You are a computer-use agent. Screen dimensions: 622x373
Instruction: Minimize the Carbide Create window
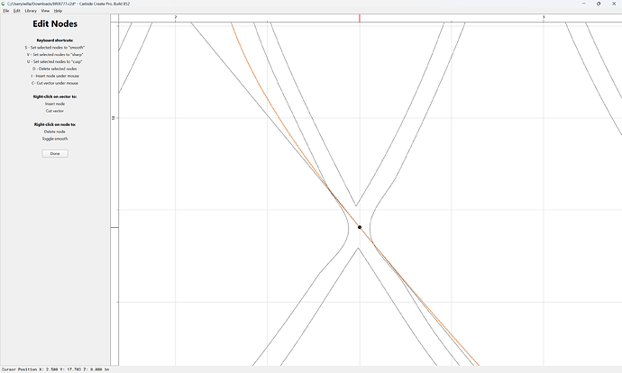(x=583, y=4)
